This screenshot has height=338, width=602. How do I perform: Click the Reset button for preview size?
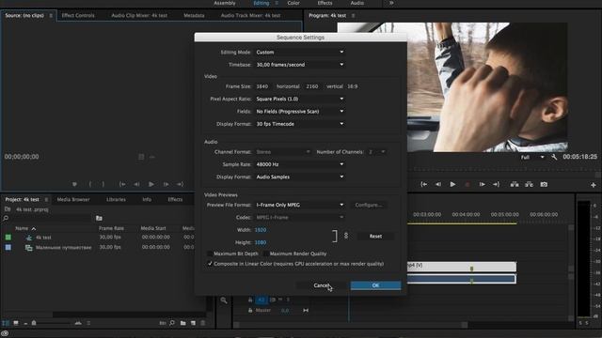(375, 236)
